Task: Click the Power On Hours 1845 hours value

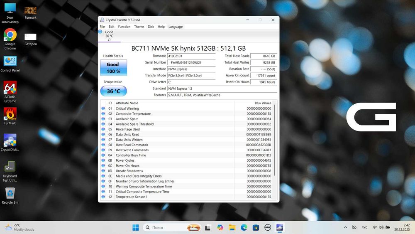Action: pos(264,82)
